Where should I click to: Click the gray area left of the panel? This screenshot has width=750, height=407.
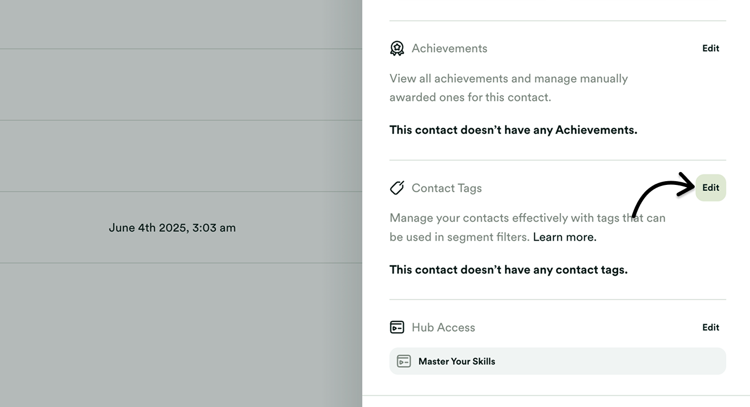[x=181, y=106]
